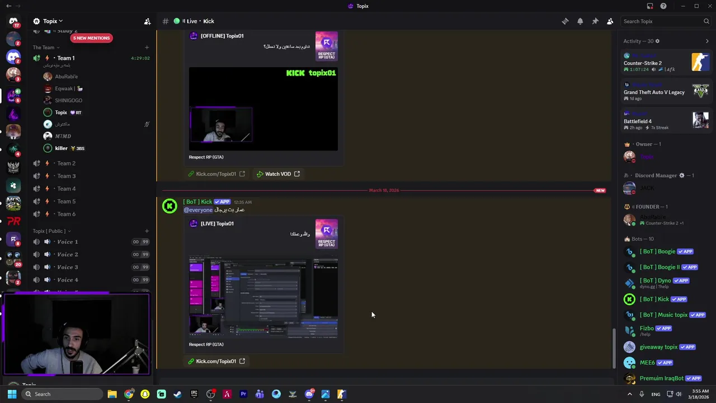Join Voice 3 channel
Image resolution: width=716 pixels, height=403 pixels.
(x=91, y=267)
